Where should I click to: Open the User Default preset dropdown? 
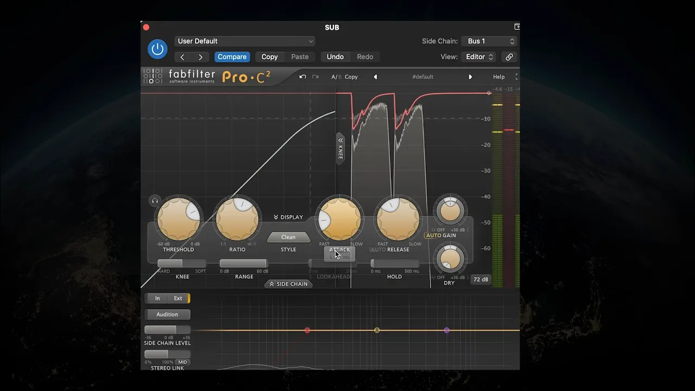[245, 41]
